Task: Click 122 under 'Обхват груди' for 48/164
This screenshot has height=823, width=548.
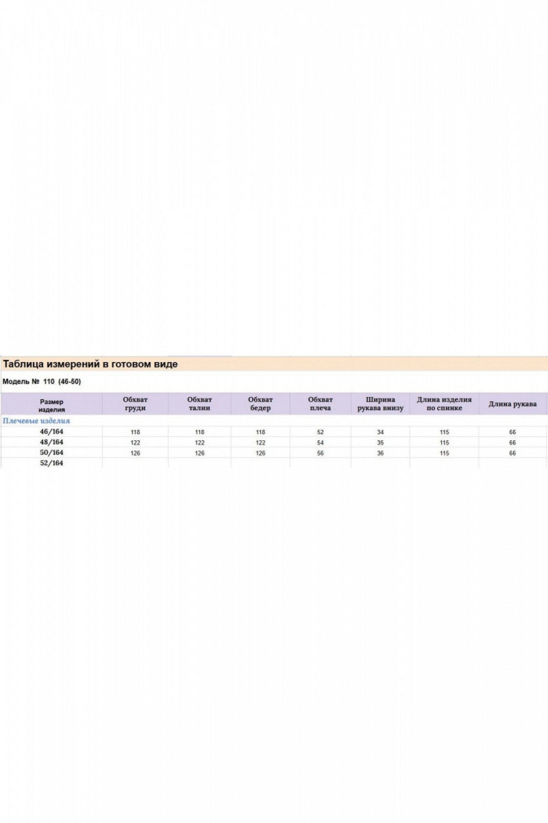Action: pyautogui.click(x=135, y=443)
